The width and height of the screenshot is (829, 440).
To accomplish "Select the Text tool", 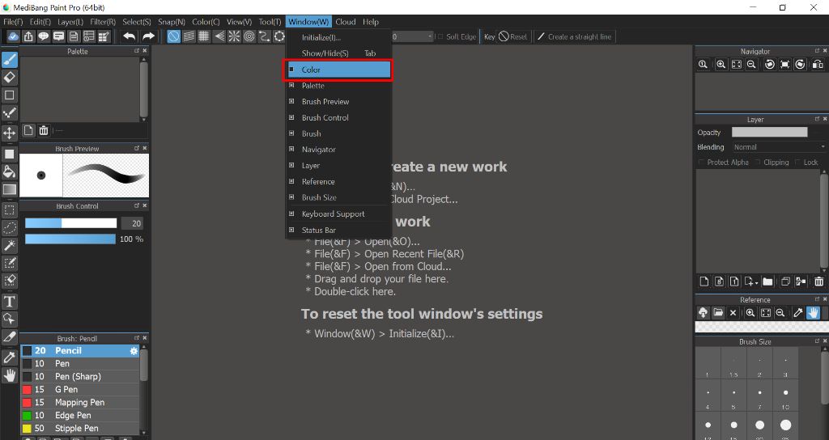I will point(10,301).
